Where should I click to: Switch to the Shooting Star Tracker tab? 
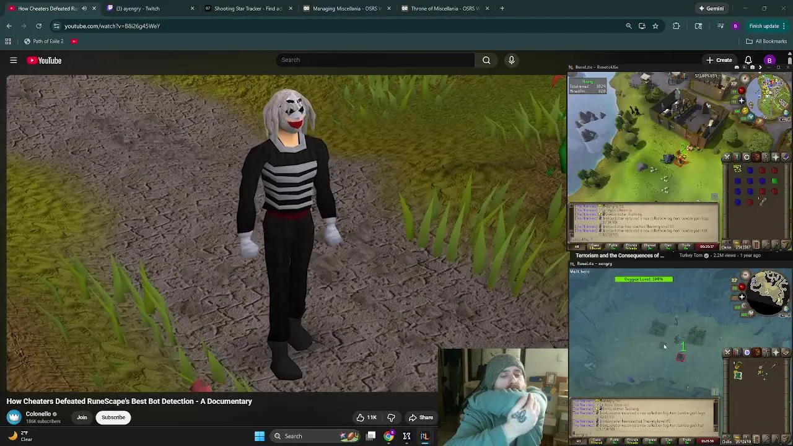pos(248,9)
